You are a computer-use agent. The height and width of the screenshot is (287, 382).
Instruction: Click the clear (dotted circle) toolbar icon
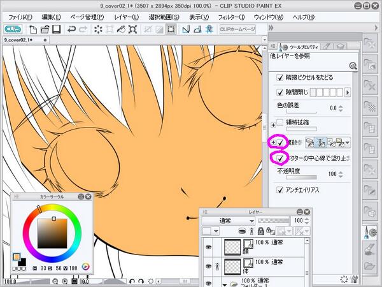[98, 29]
